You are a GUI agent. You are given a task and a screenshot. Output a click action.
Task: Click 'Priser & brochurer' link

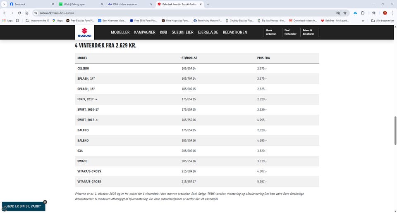pos(309,32)
